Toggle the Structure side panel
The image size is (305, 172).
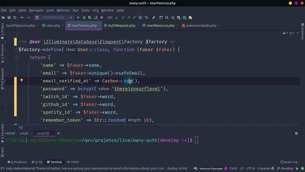pyautogui.click(x=2, y=53)
